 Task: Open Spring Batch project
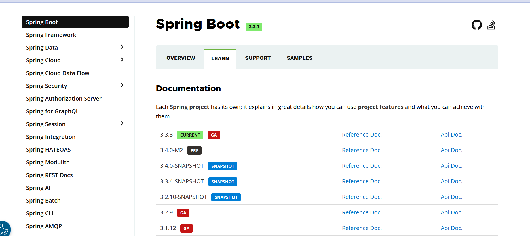point(43,201)
